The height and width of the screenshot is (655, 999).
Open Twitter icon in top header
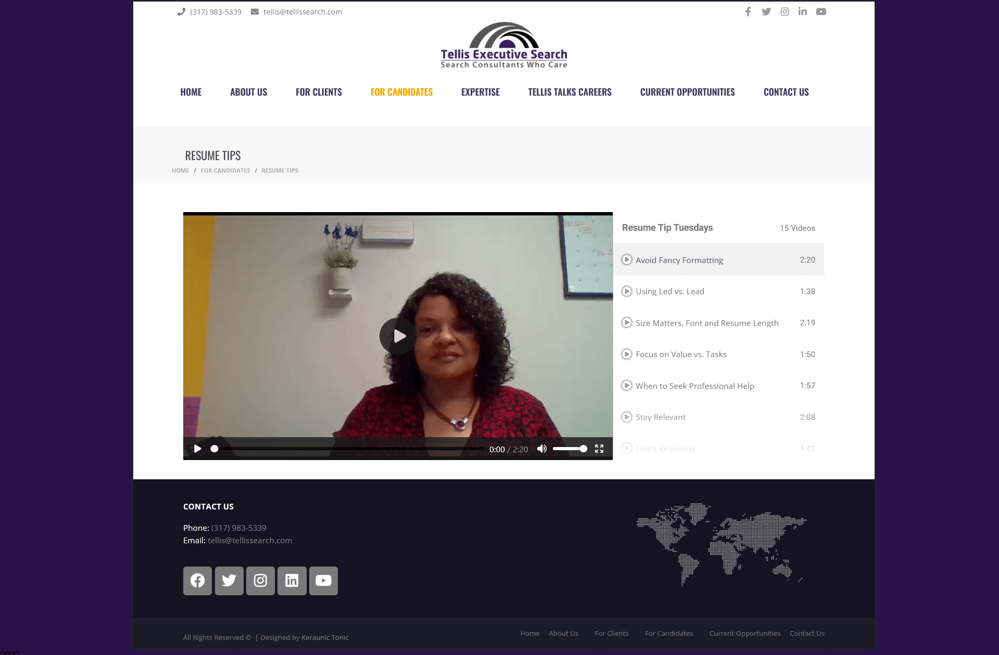coord(766,11)
